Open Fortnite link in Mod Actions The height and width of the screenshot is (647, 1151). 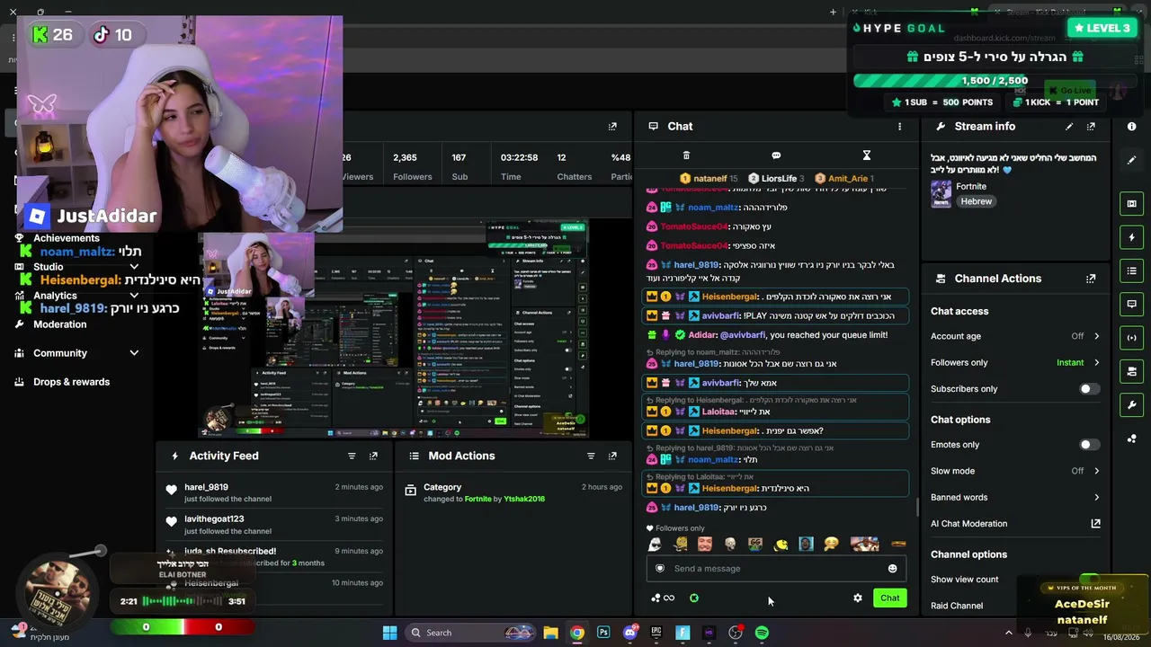pyautogui.click(x=477, y=500)
